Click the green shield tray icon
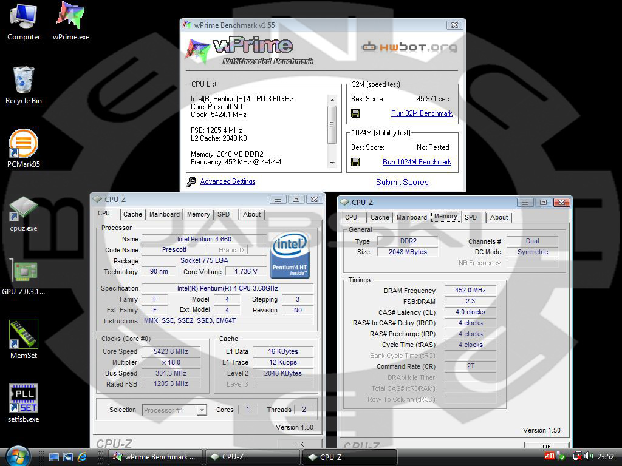The image size is (622, 466). [561, 457]
